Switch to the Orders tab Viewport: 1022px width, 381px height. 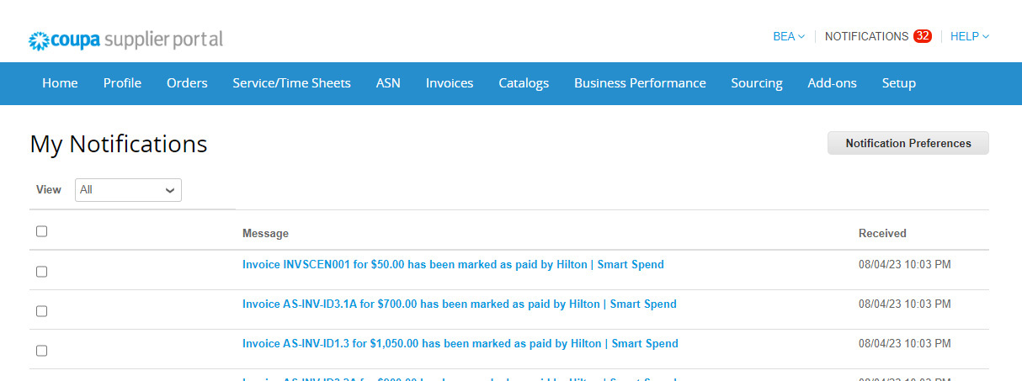pyautogui.click(x=187, y=83)
